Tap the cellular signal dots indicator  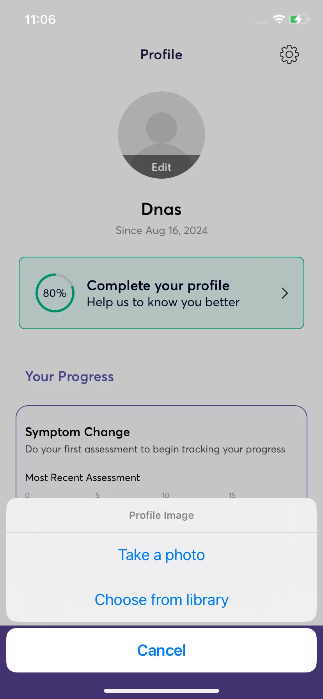[262, 22]
